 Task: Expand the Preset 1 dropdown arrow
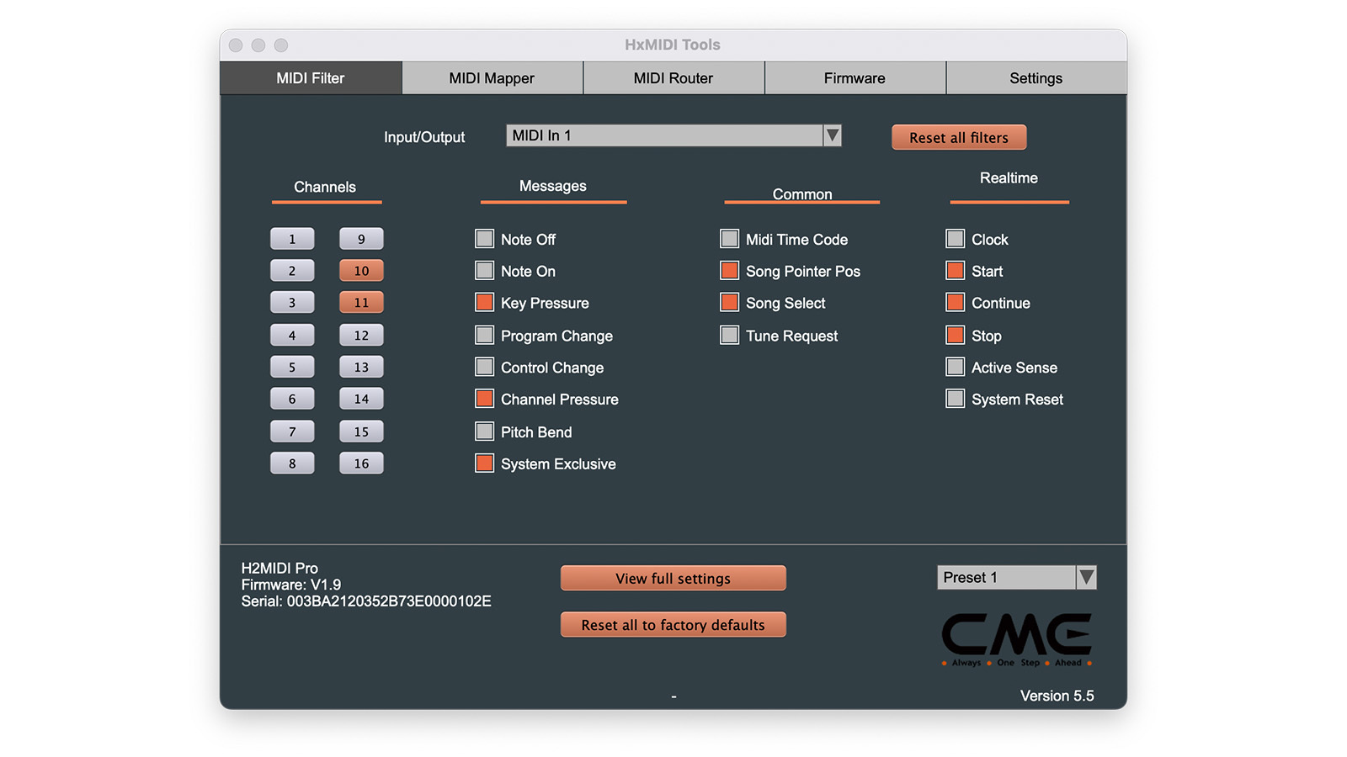pos(1086,577)
